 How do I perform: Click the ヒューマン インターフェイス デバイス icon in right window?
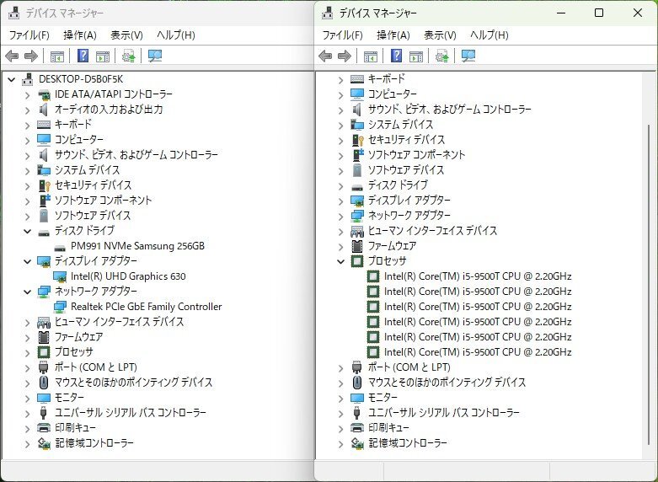click(357, 231)
